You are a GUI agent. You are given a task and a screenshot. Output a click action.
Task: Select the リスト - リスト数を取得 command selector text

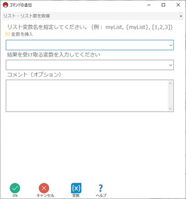[x=26, y=16]
